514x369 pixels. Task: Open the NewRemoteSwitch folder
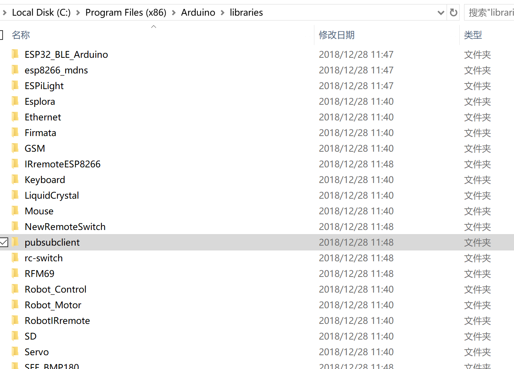click(x=65, y=227)
